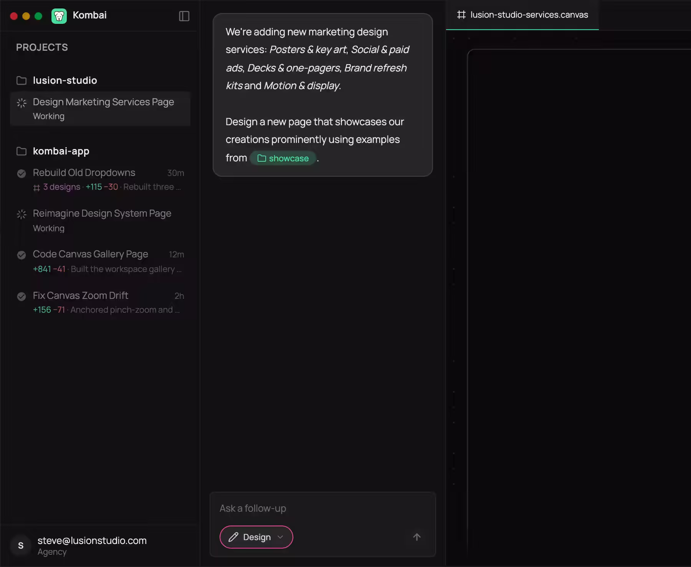Click the 12m timestamp
This screenshot has height=567, width=691.
(x=177, y=255)
